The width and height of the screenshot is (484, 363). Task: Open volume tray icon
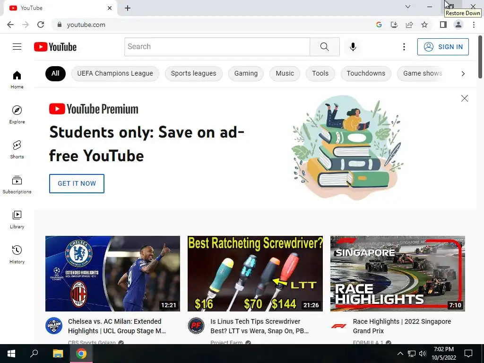[x=423, y=354]
